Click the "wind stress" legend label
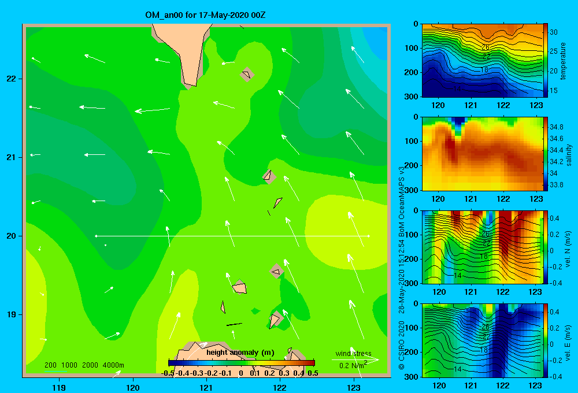The width and height of the screenshot is (578, 393). coord(353,353)
